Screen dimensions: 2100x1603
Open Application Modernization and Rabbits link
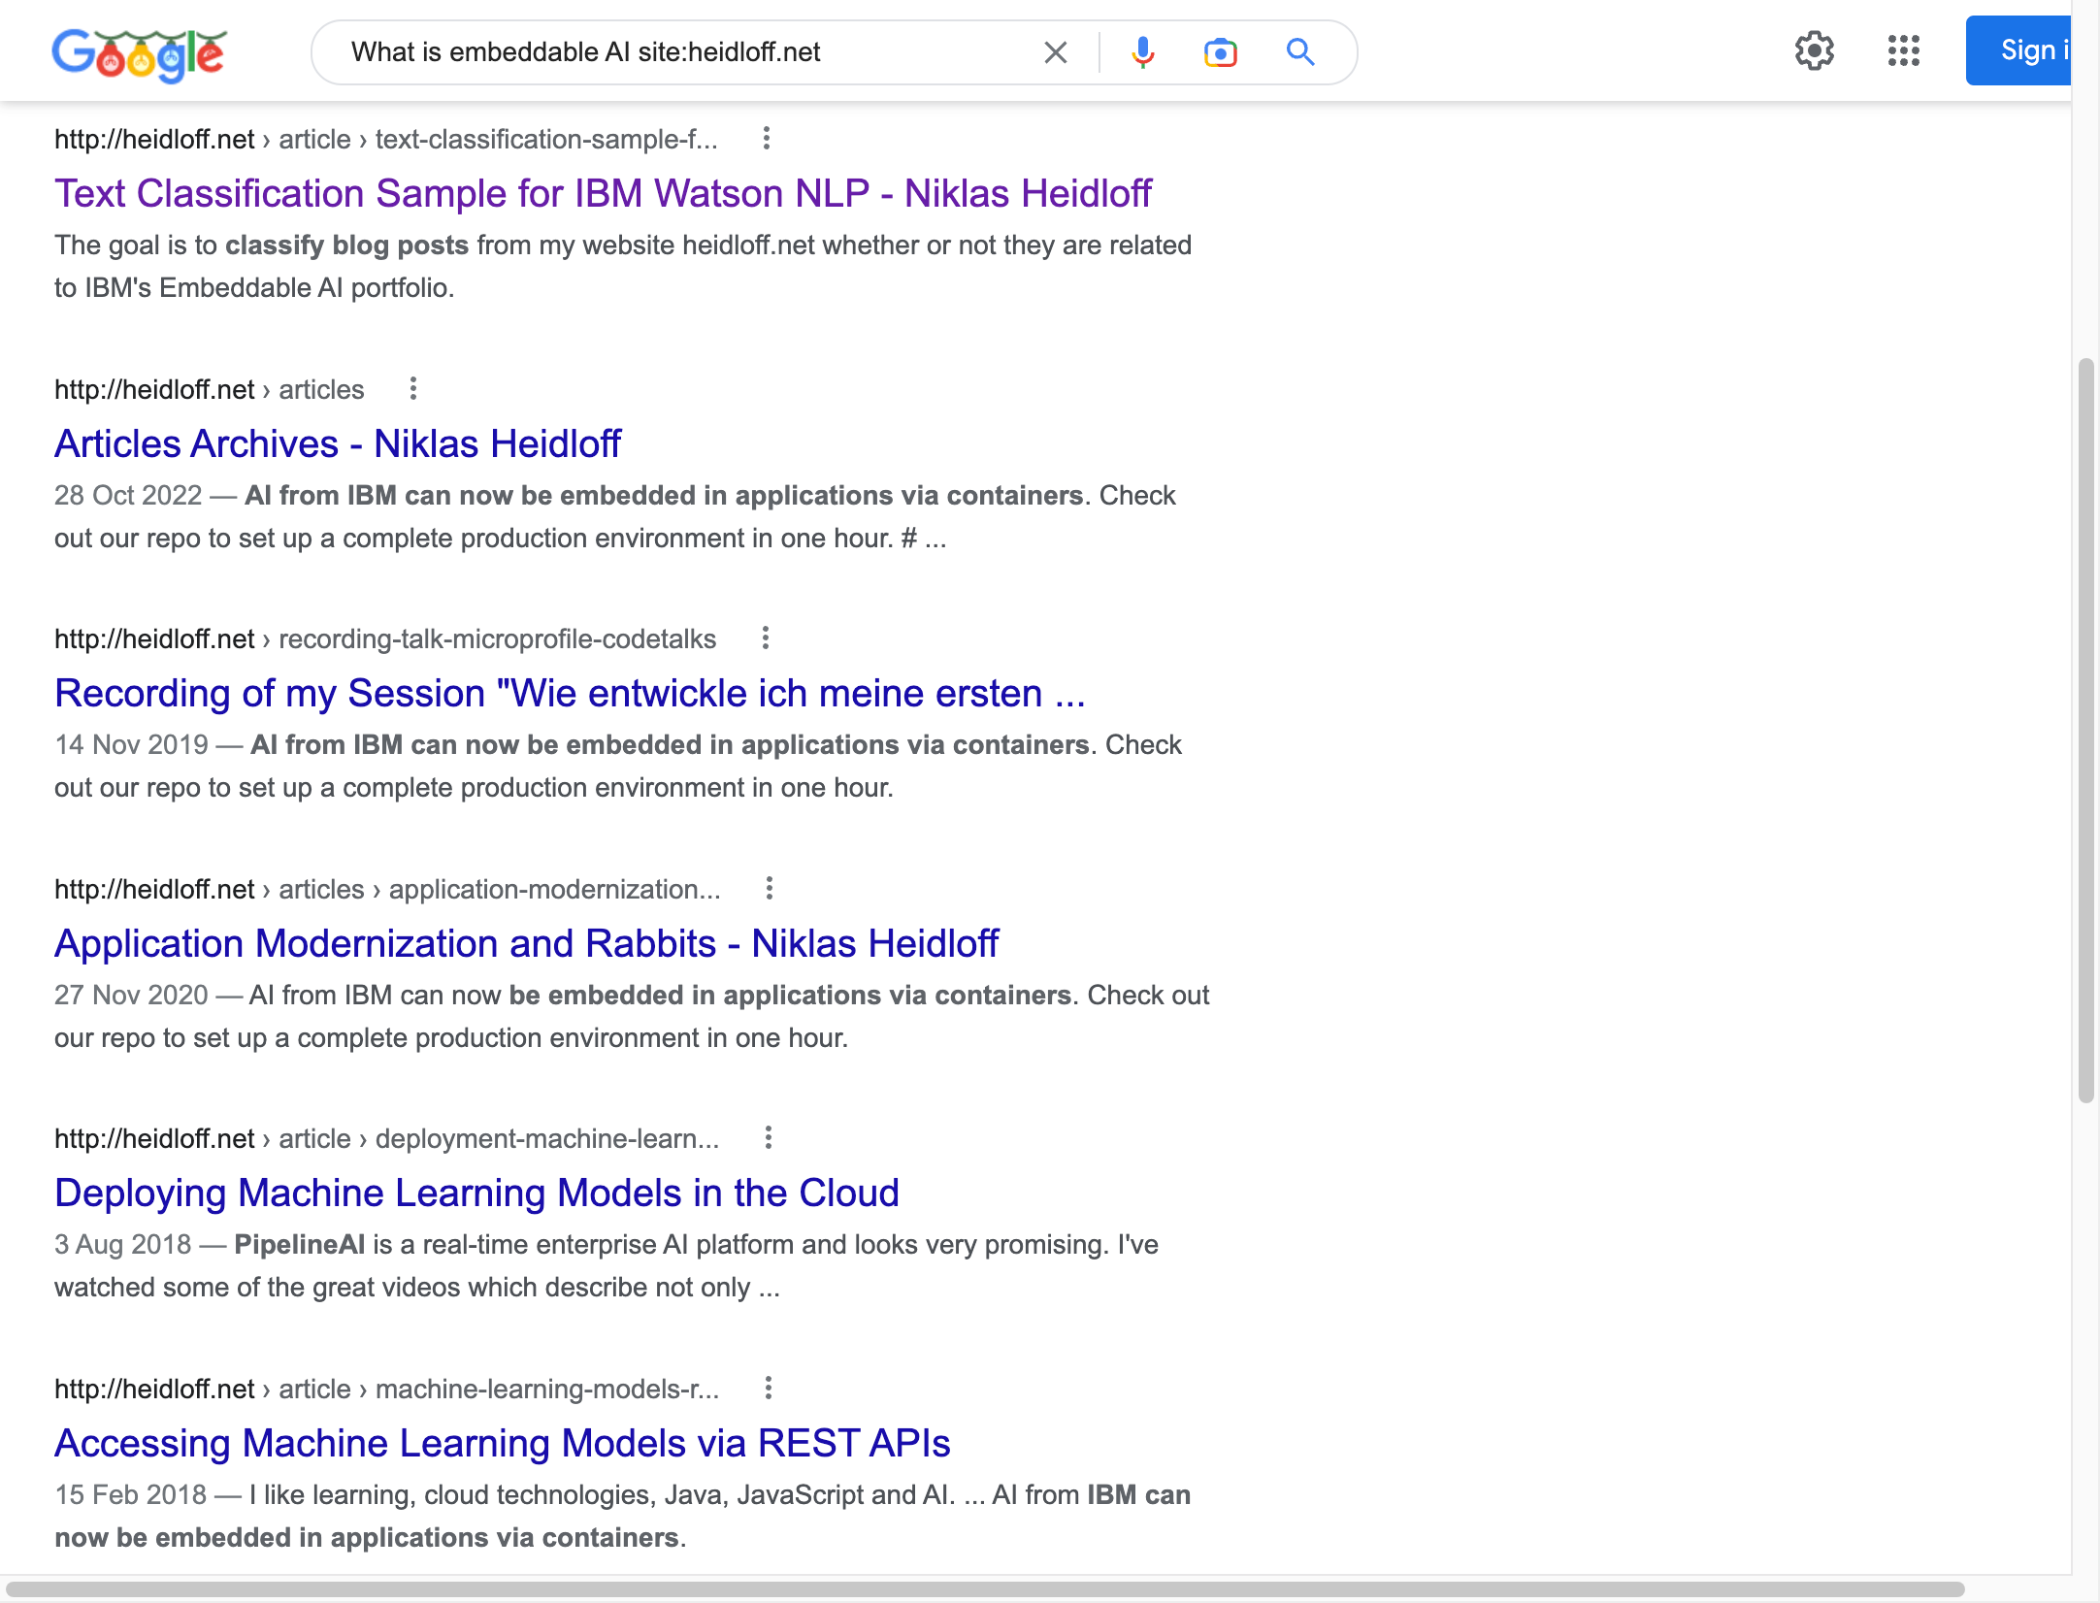(526, 943)
